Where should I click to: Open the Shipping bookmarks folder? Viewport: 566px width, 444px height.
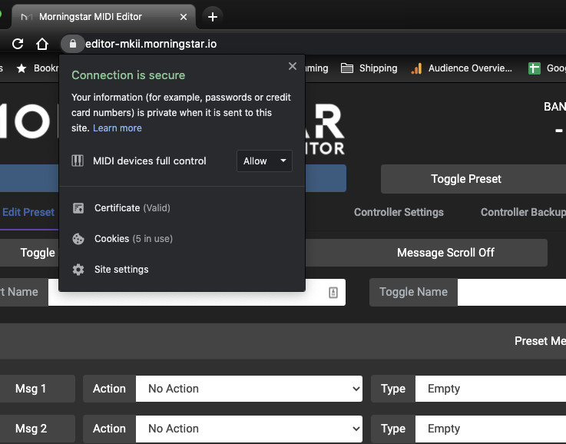click(x=369, y=68)
